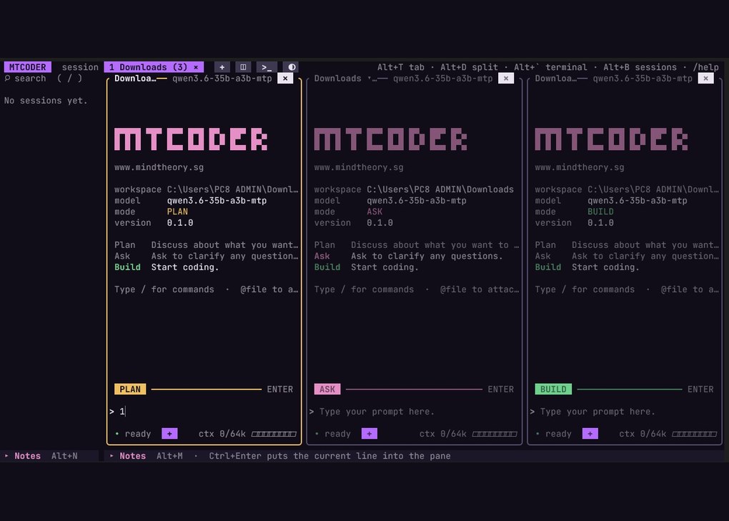The width and height of the screenshot is (729, 521).
Task: Click the MTCODER pixel logo in PLAN pane
Action: tap(191, 139)
